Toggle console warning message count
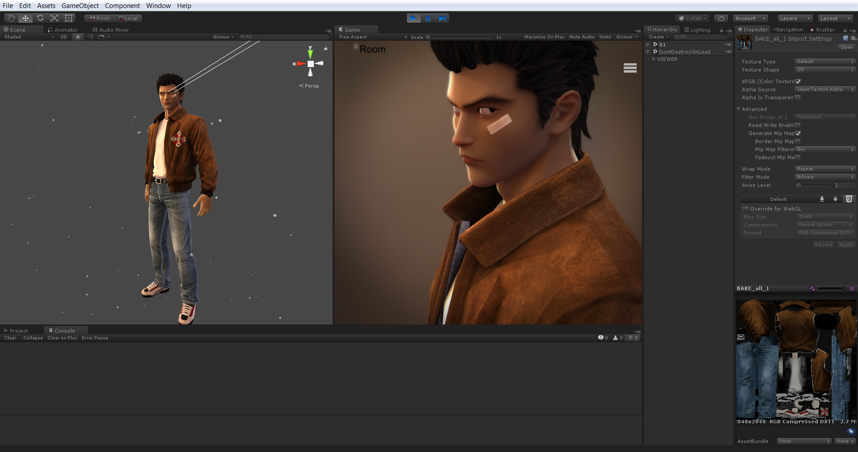 tap(618, 338)
